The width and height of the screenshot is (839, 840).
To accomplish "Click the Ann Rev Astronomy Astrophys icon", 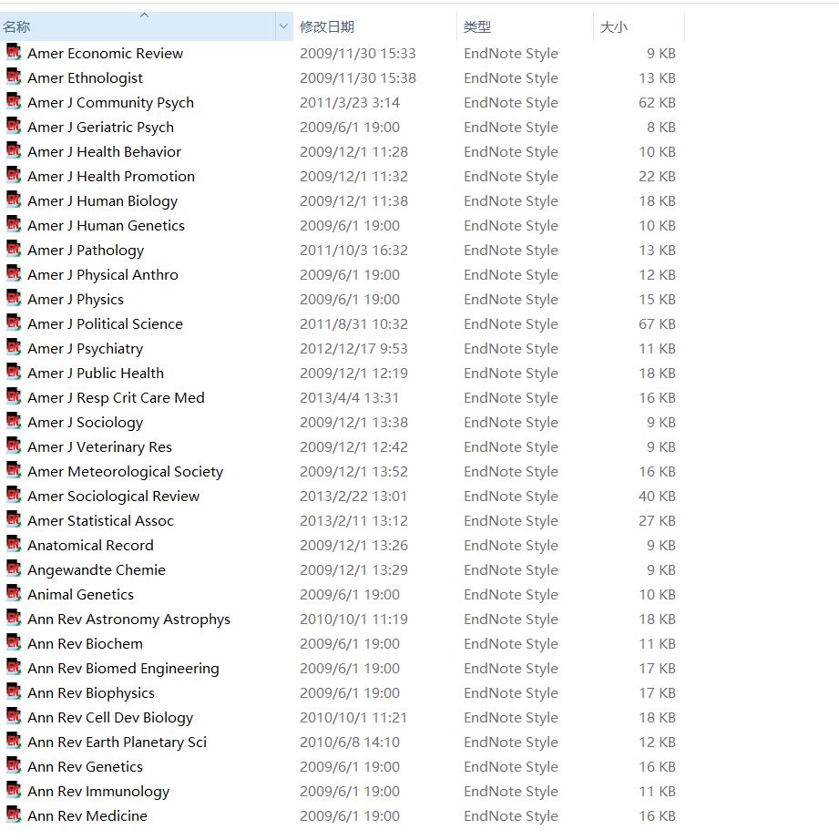I will (x=14, y=619).
